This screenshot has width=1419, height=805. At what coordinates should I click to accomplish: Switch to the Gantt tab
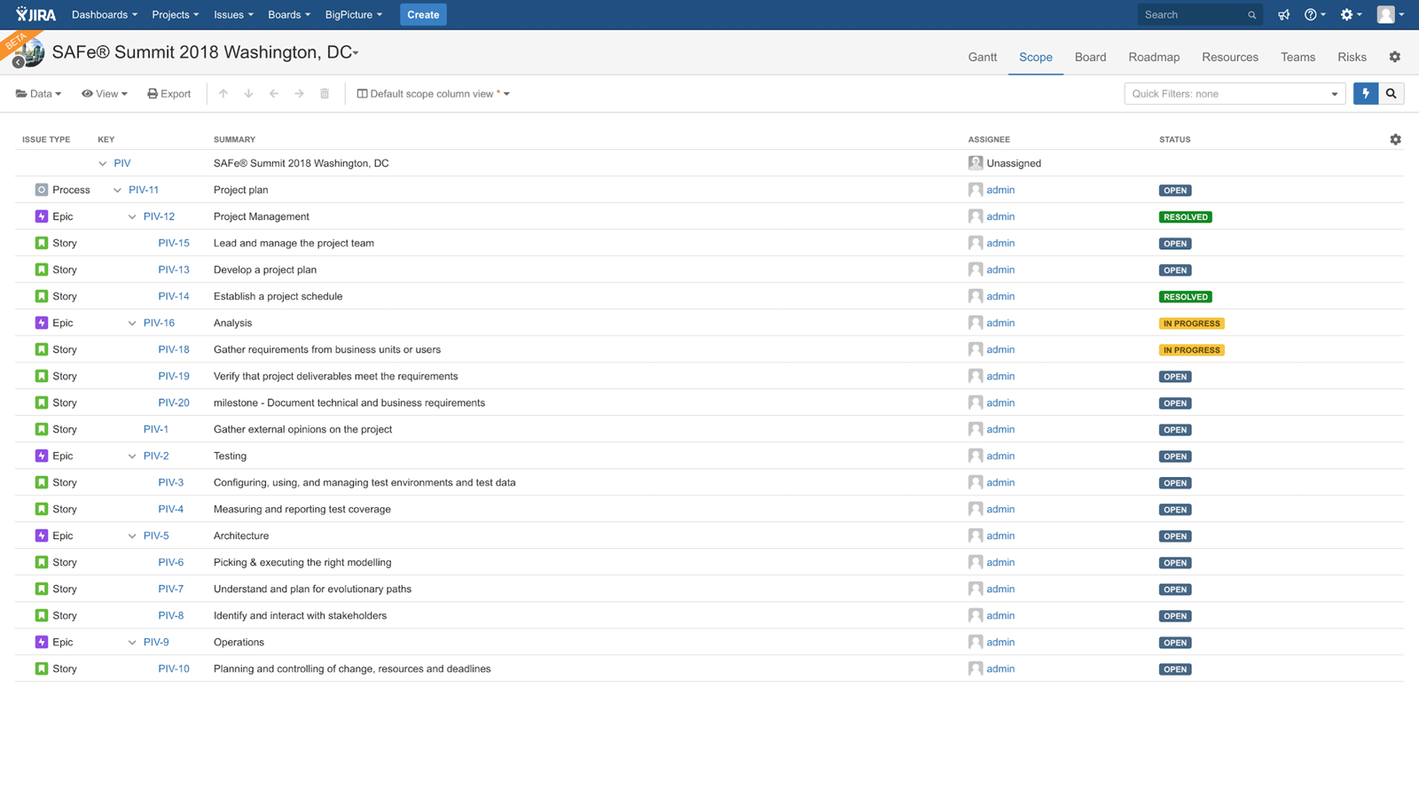982,57
